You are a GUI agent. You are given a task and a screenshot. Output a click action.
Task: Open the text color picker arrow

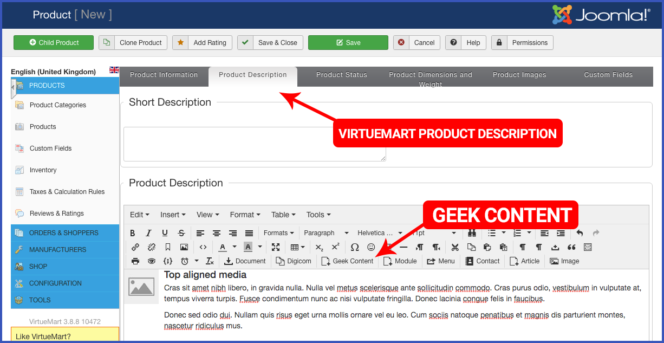coord(235,247)
